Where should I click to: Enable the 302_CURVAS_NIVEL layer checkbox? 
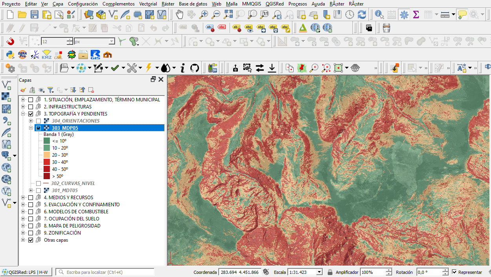[x=38, y=183]
